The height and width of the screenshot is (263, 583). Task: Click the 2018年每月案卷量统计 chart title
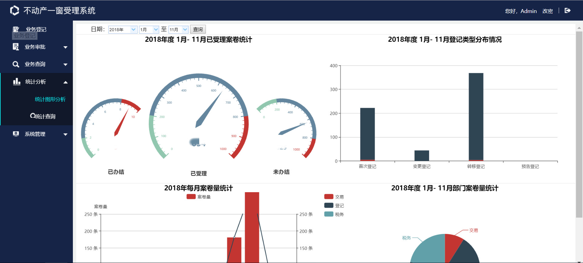pos(199,188)
